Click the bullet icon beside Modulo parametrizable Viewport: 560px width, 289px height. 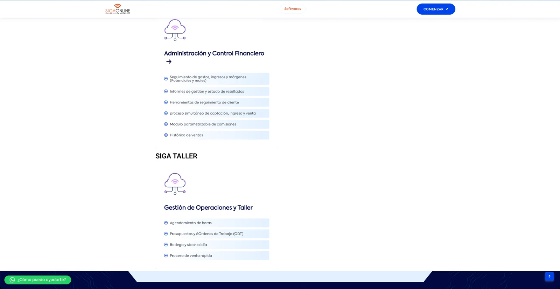coord(166,124)
